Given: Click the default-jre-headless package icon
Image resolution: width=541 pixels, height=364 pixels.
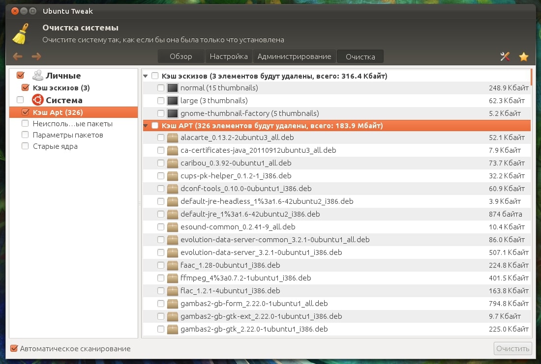Looking at the screenshot, I should point(173,201).
